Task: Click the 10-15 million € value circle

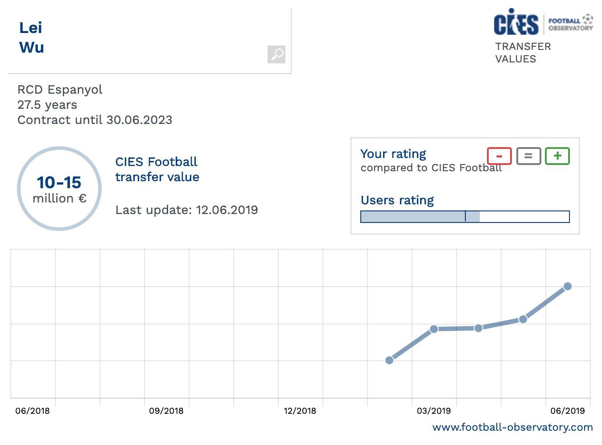Action: pos(59,189)
